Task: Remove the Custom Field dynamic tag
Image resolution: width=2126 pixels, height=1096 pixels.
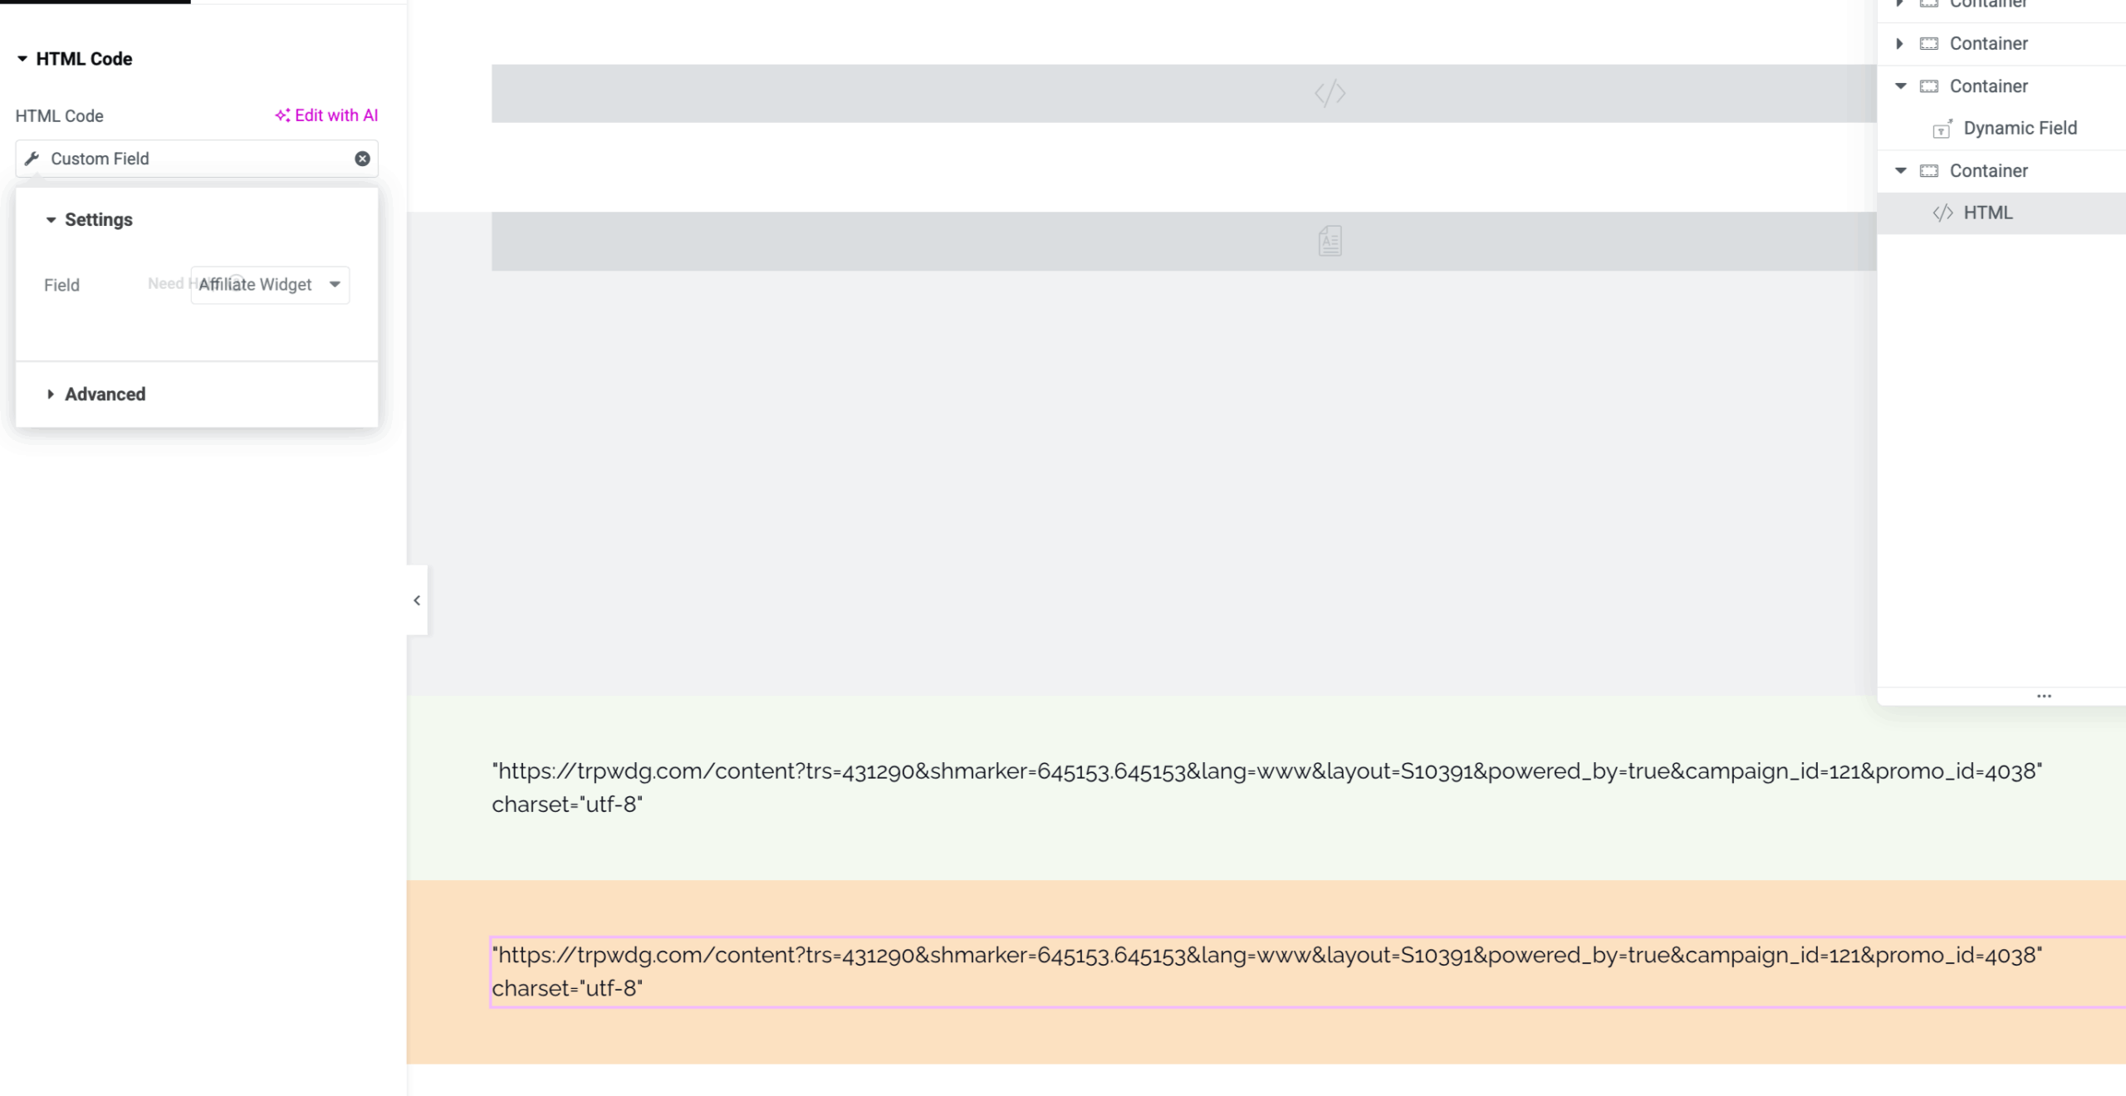Action: (362, 159)
